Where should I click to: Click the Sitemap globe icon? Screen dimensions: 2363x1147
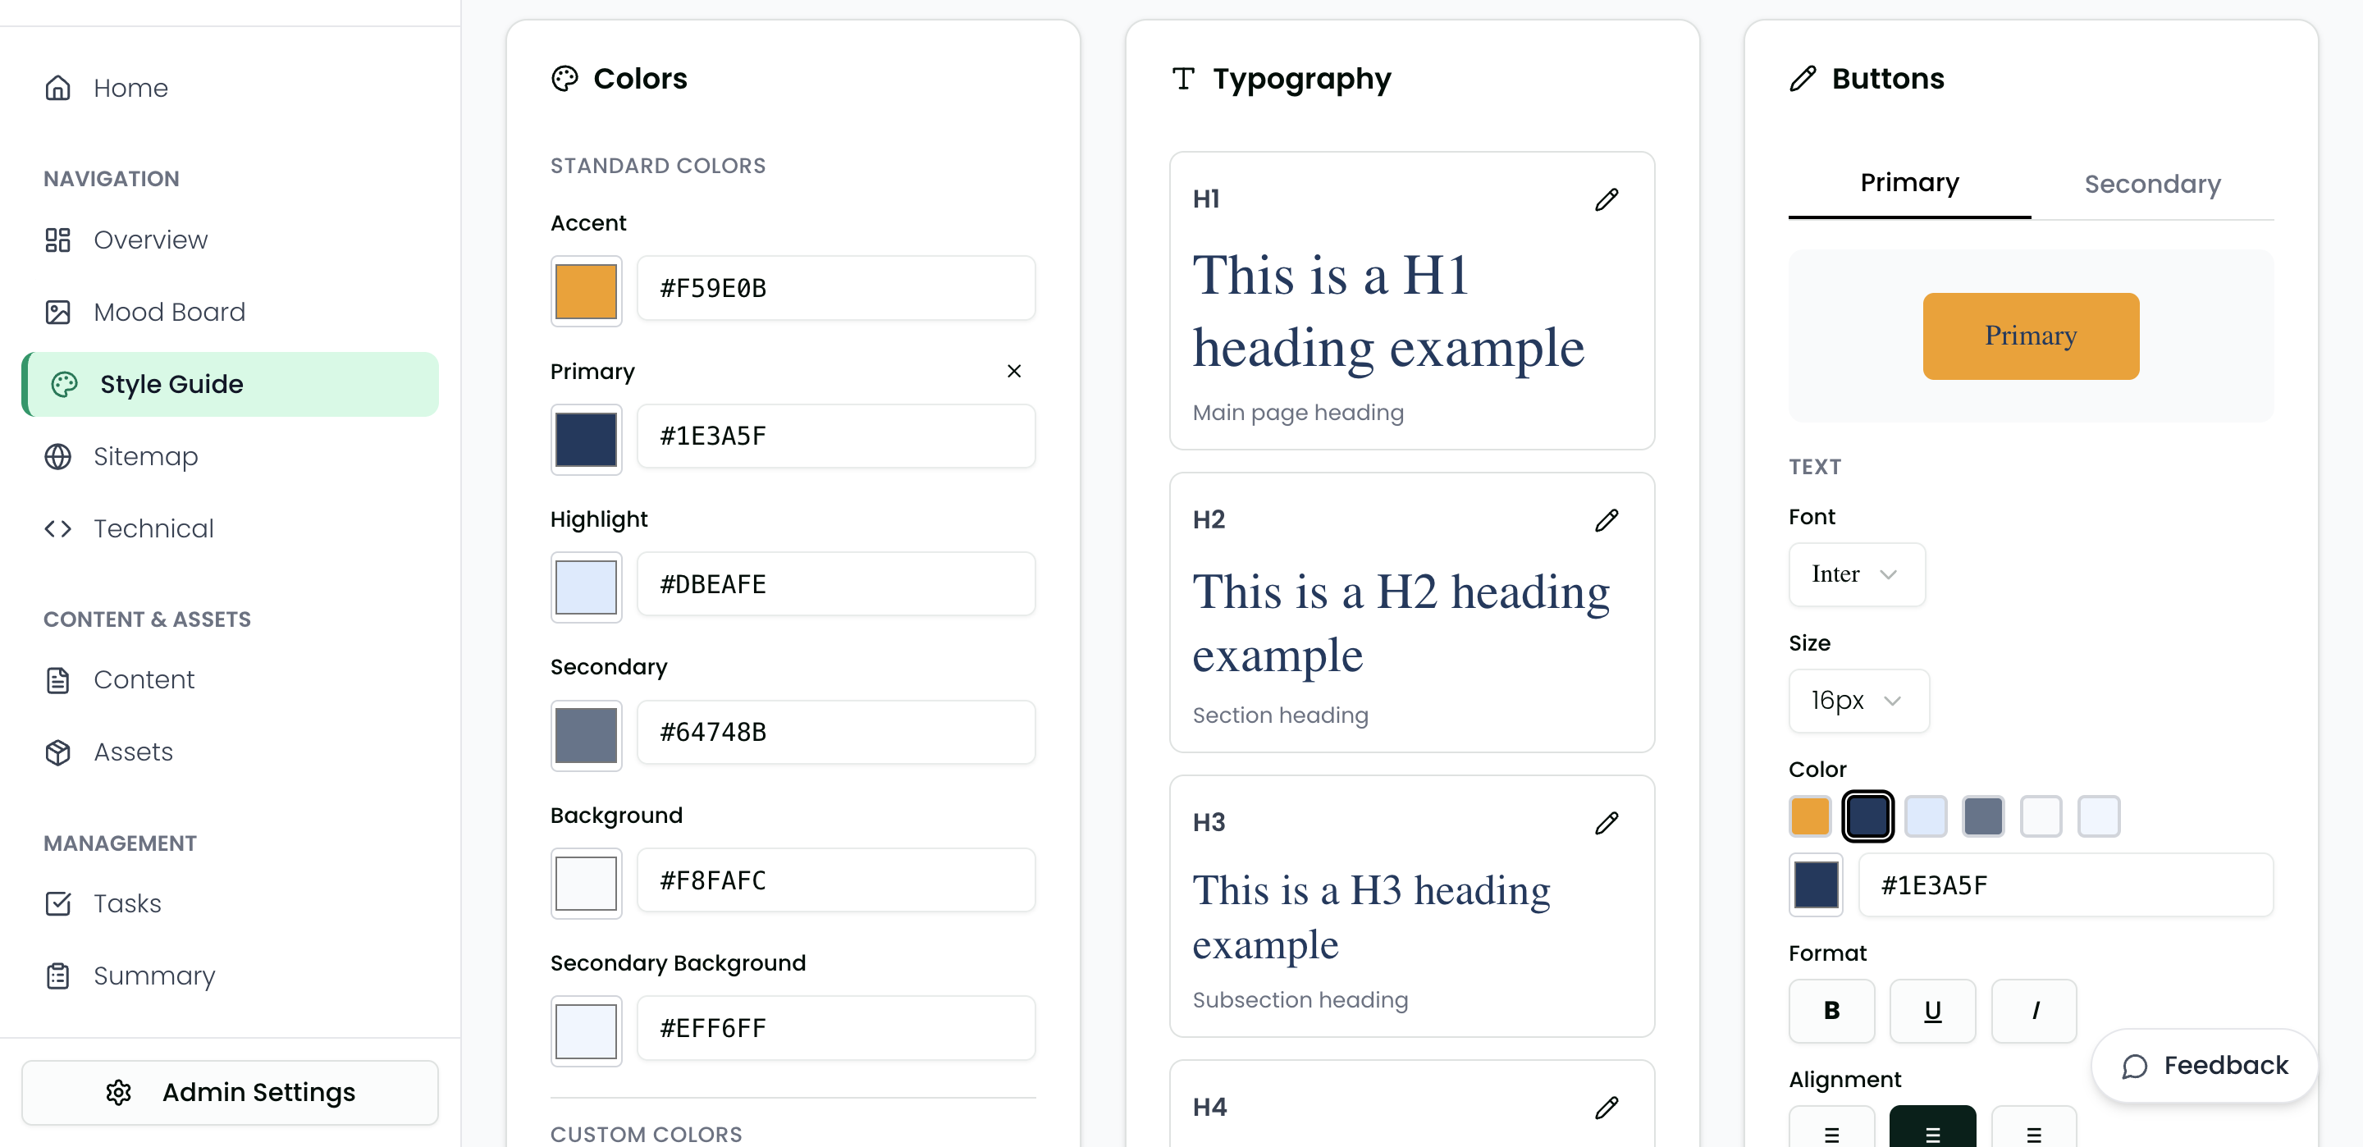pos(57,456)
